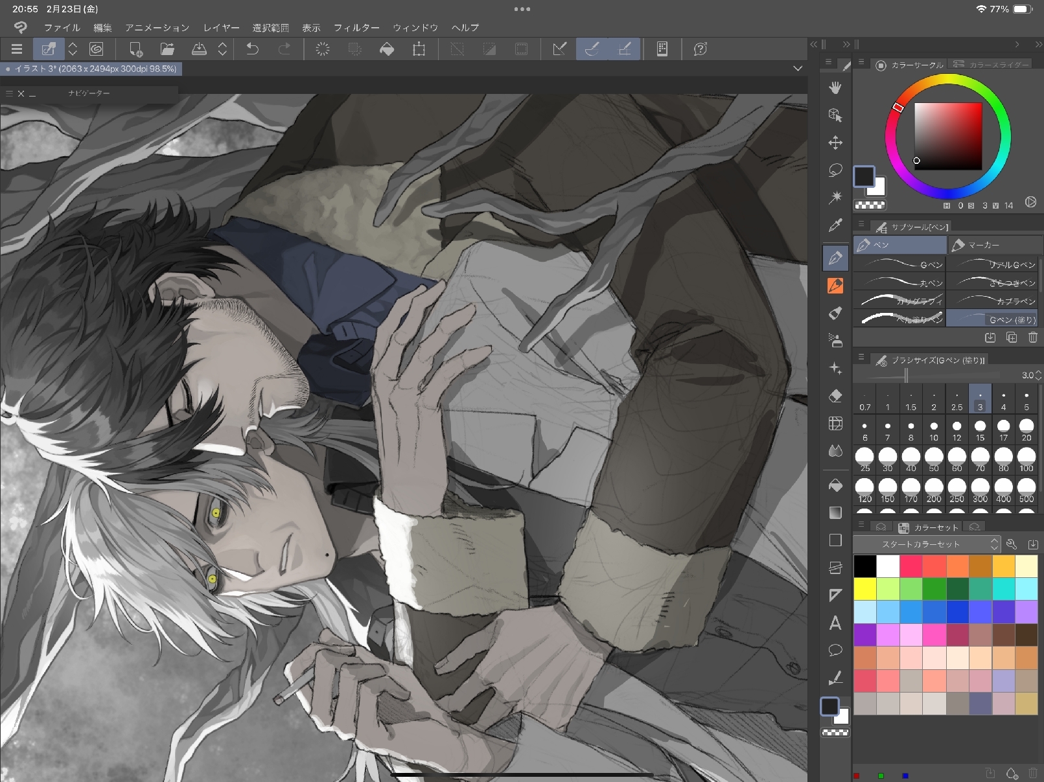Select the Hand tool in the tool palette

835,87
